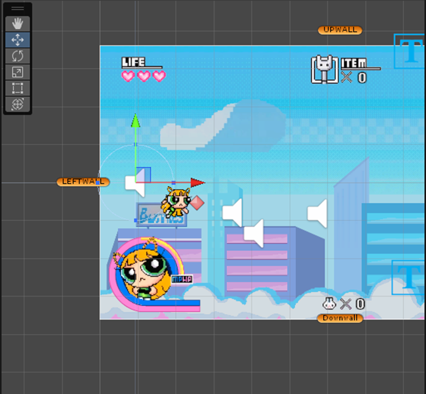Click the UPWALL object label
The width and height of the screenshot is (426, 394).
(340, 30)
